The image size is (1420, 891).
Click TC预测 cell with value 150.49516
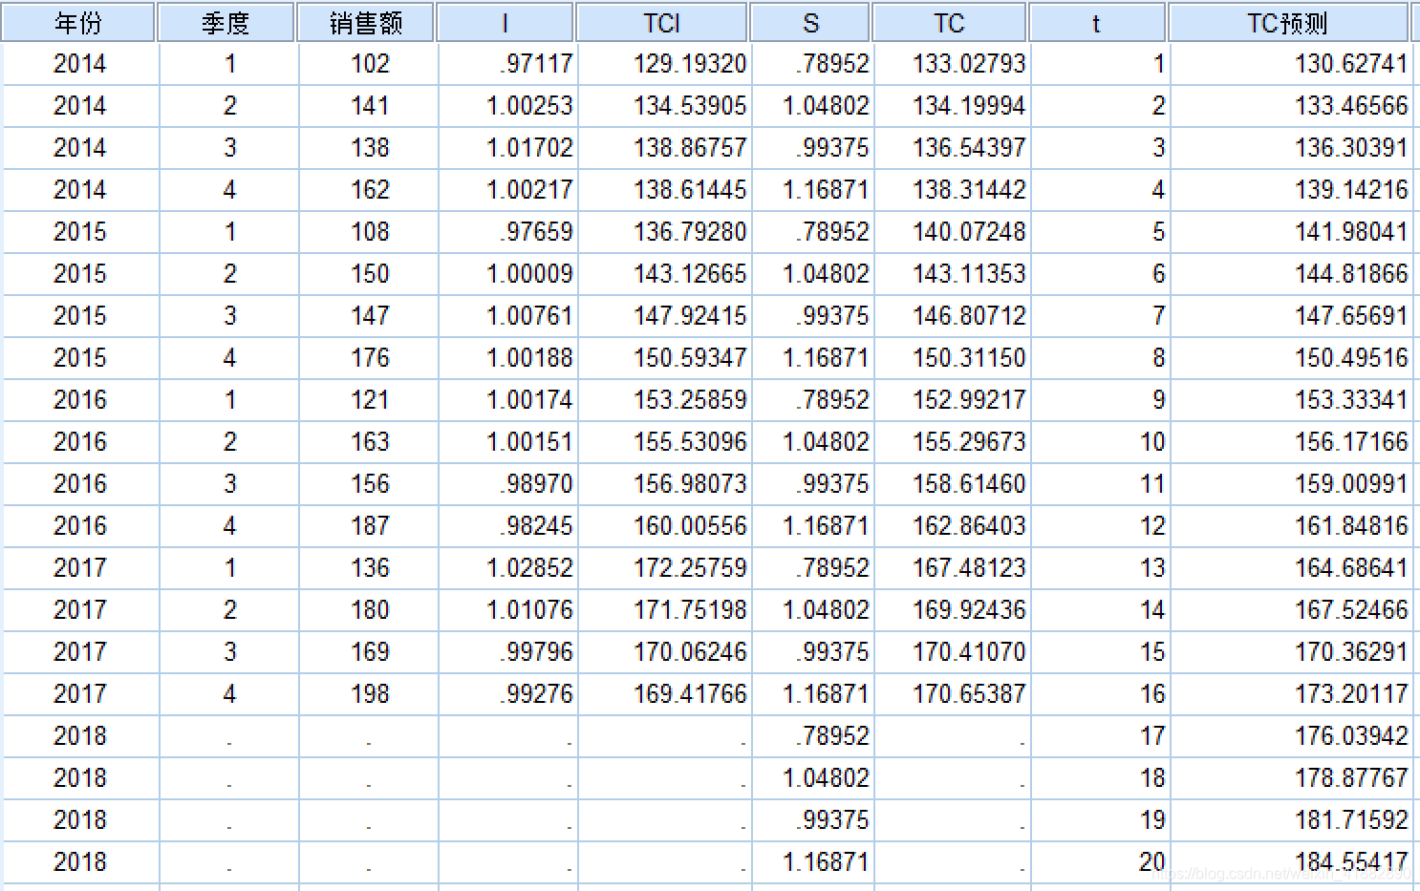pos(1291,358)
